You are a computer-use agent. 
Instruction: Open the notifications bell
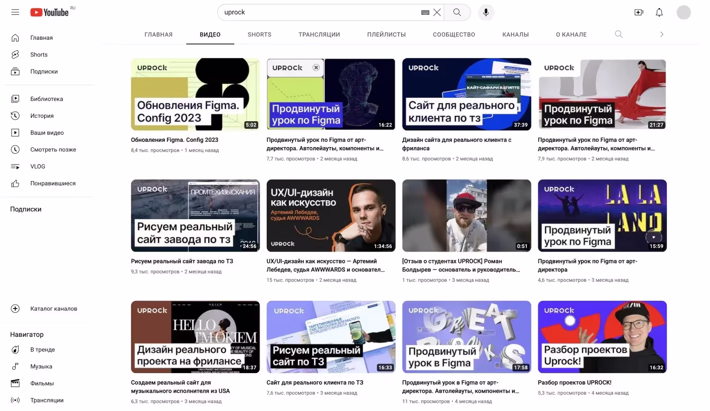659,12
